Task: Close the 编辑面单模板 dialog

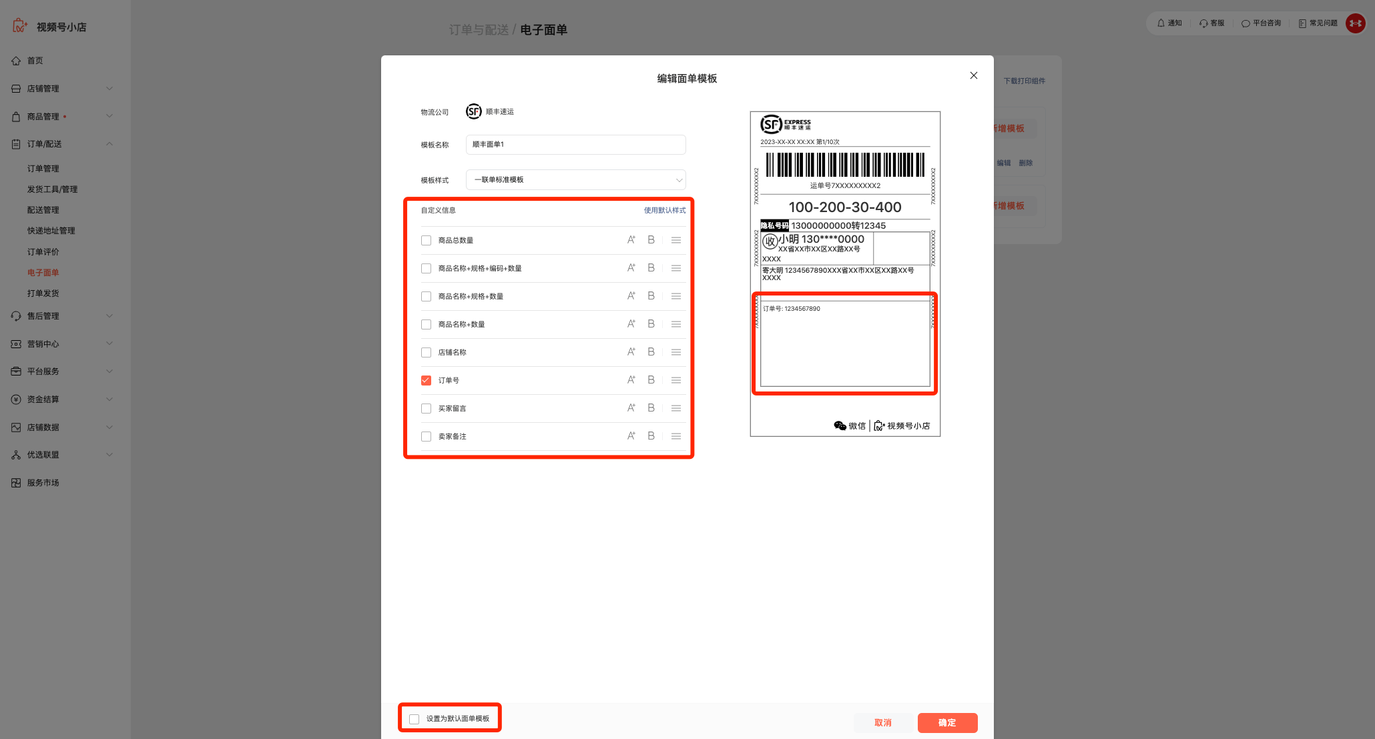Action: pos(974,75)
